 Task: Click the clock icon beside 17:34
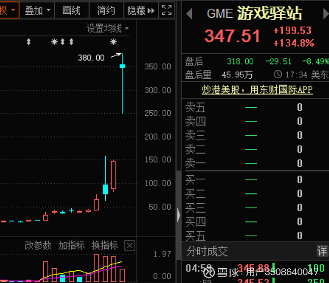point(278,74)
